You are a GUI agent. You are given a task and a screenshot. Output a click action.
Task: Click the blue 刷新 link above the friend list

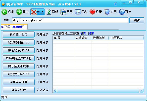[x=83, y=34]
